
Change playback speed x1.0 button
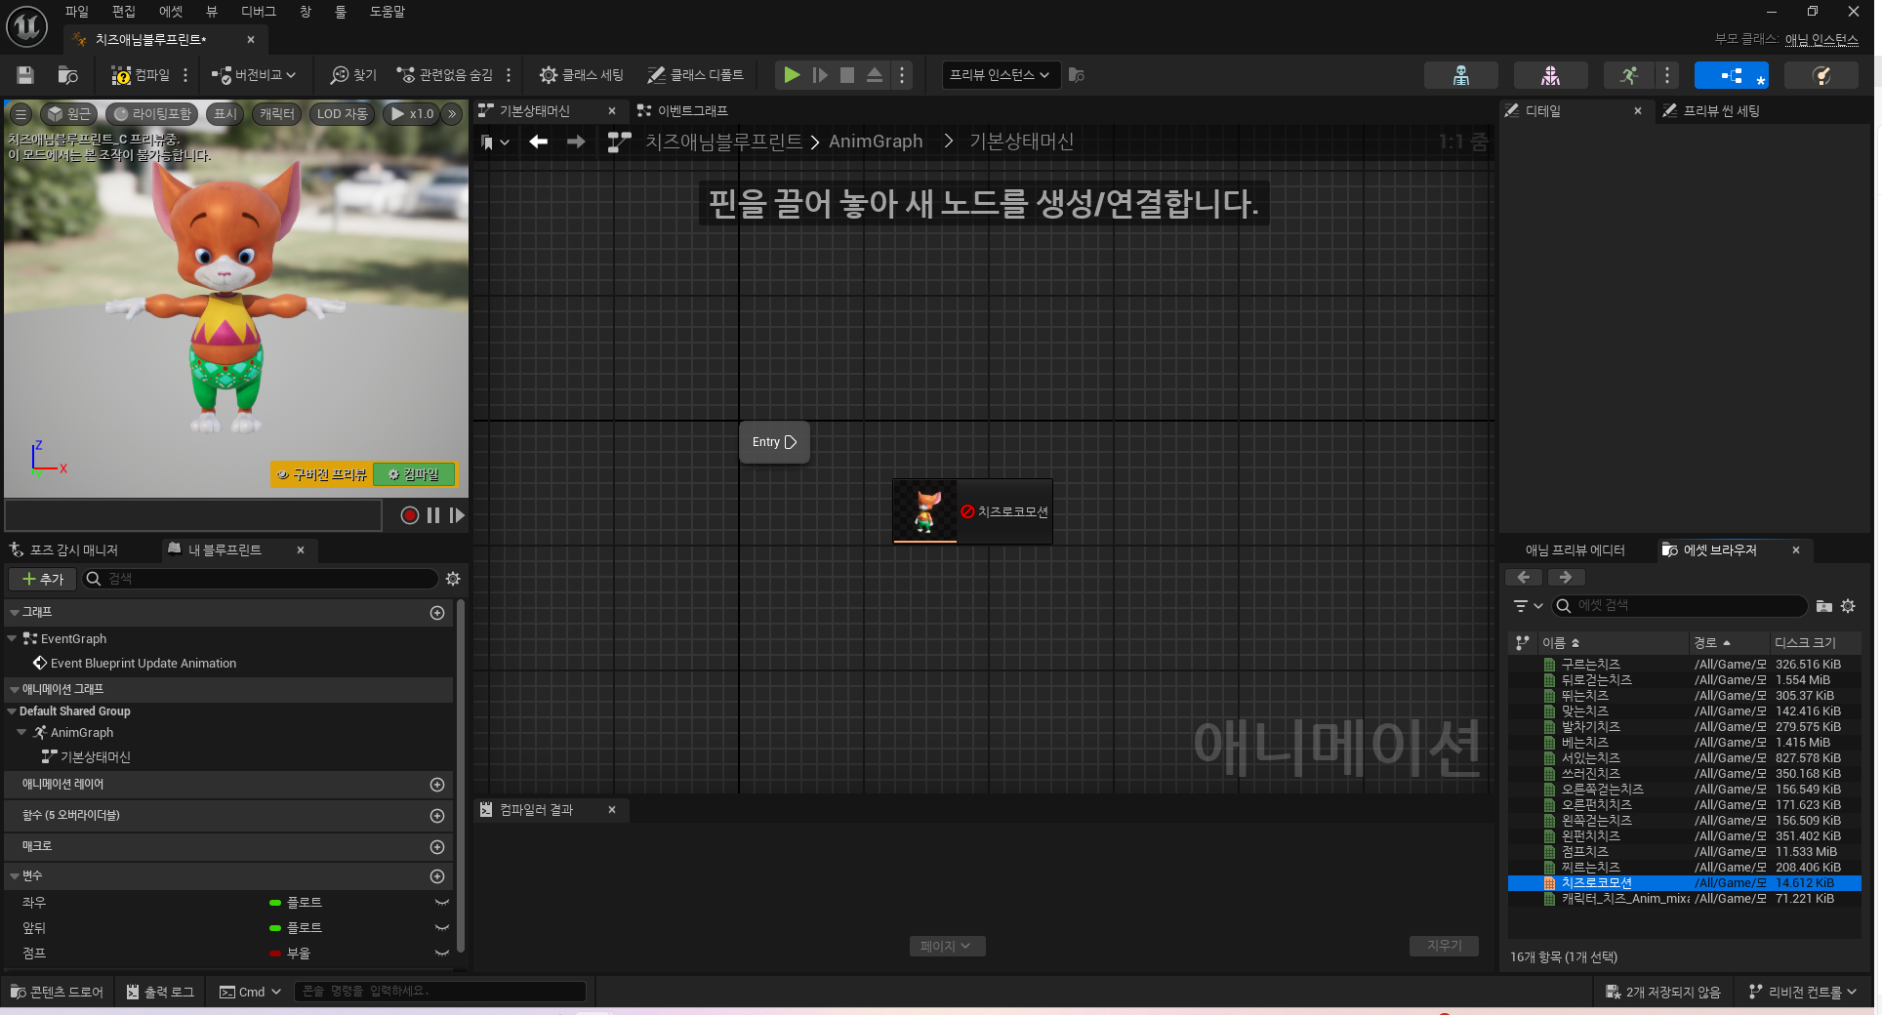[411, 114]
